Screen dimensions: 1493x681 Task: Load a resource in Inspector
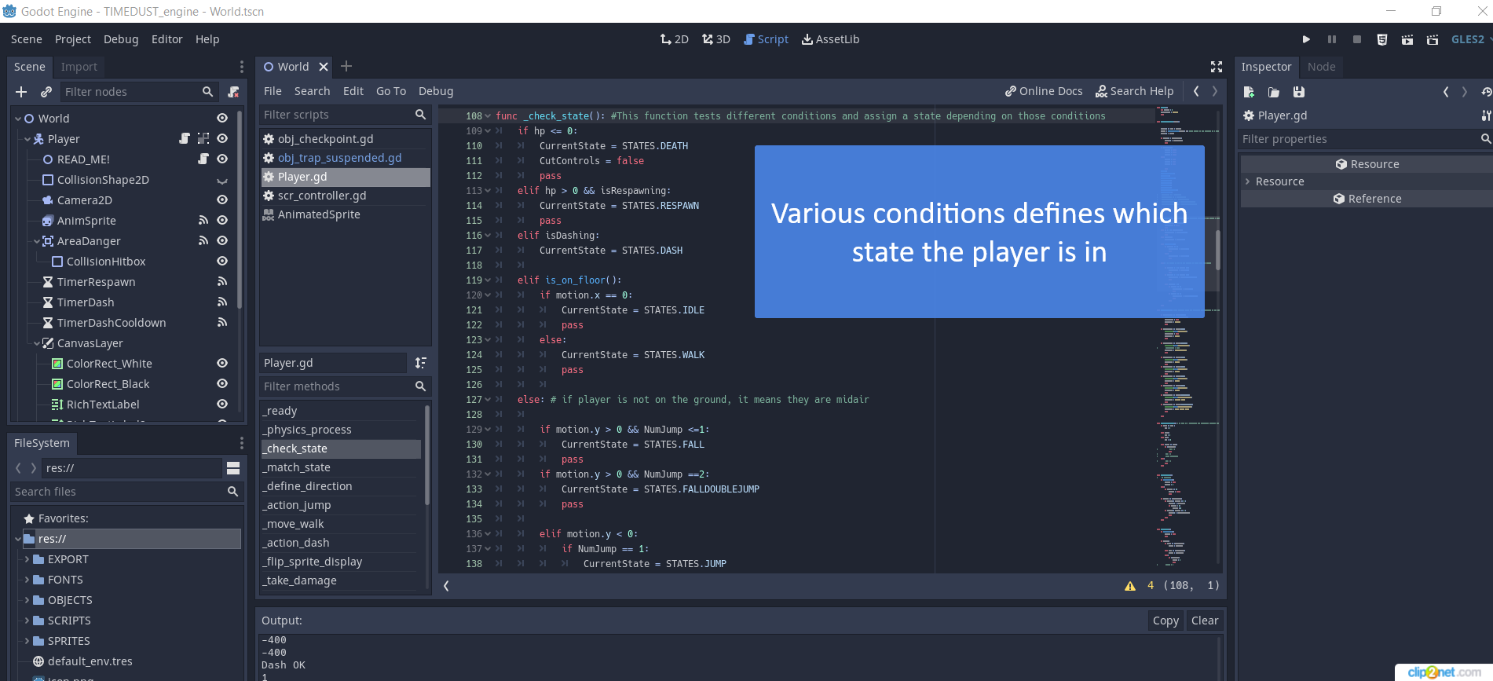(1274, 92)
